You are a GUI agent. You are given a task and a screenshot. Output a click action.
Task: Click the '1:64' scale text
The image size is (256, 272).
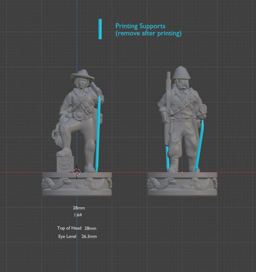78,215
